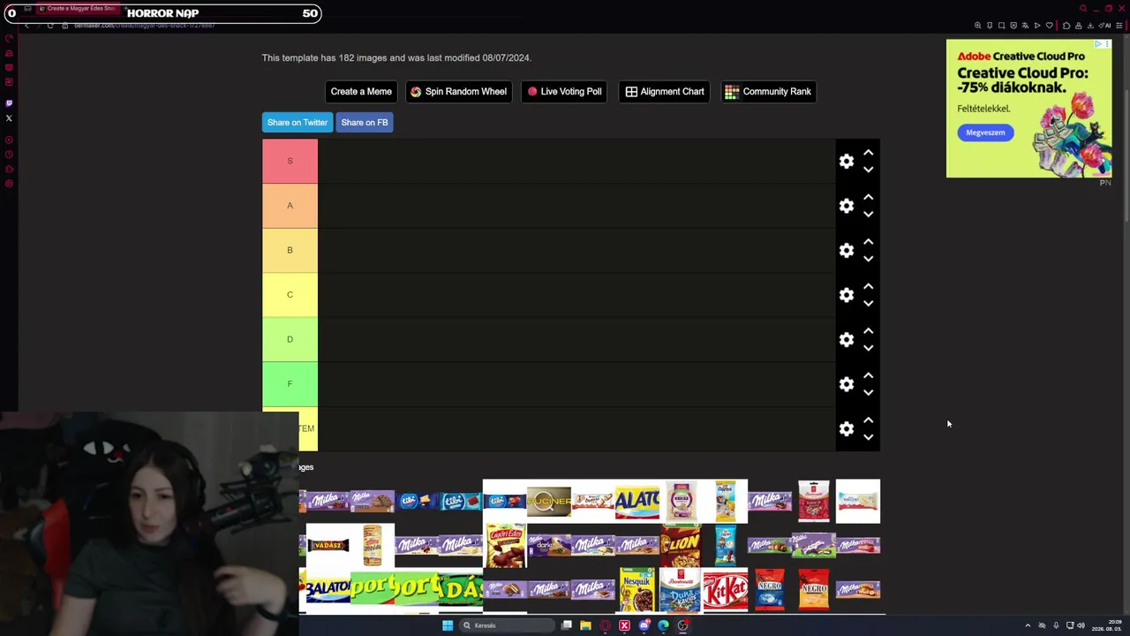Screen dimensions: 1130x636
Task: Click the browser reload button
Action: [x=50, y=26]
